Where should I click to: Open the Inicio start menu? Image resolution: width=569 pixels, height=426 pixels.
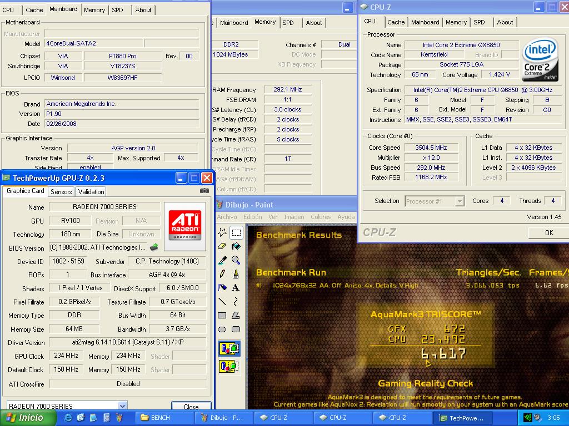[x=28, y=418]
